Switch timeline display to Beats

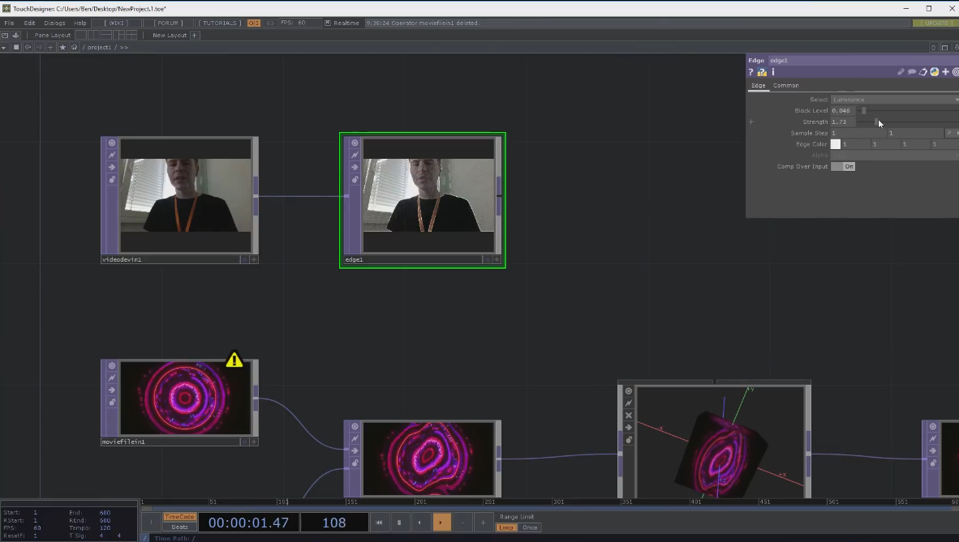tap(179, 527)
